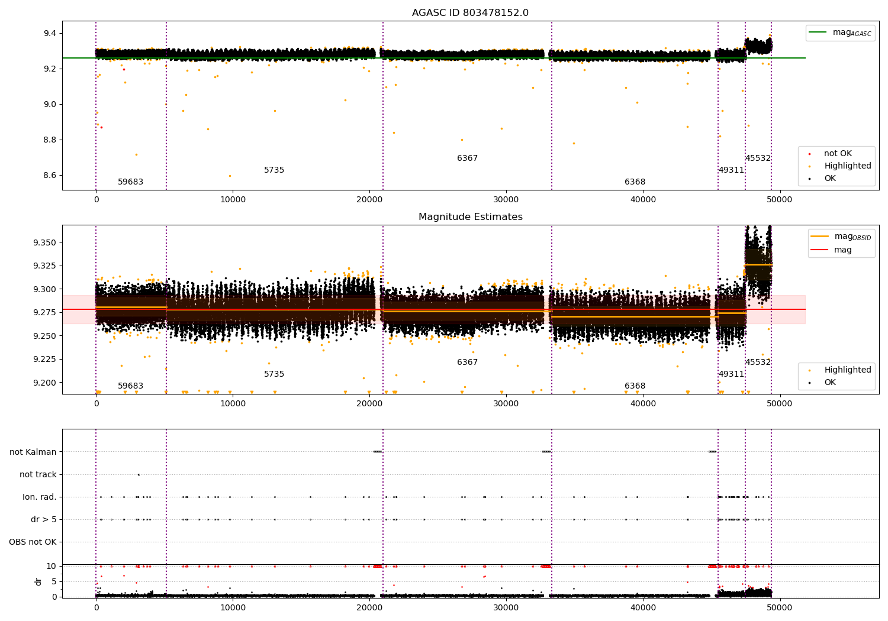
Task: Click the 9.325 y-axis tick label
Action: coord(45,266)
